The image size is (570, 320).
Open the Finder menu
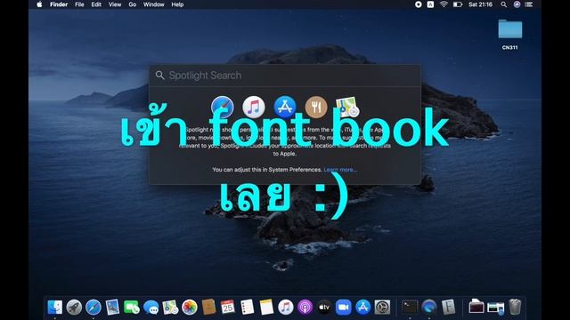coord(59,4)
